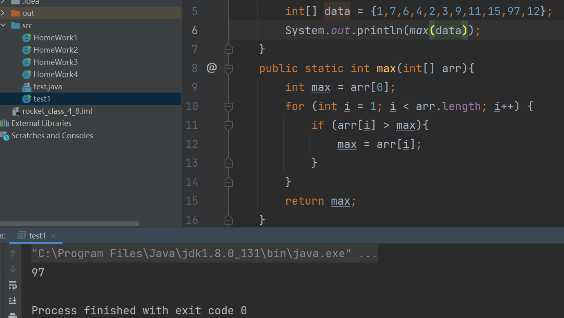This screenshot has height=318, width=564.
Task: Select External Libraries node
Action: (x=41, y=123)
